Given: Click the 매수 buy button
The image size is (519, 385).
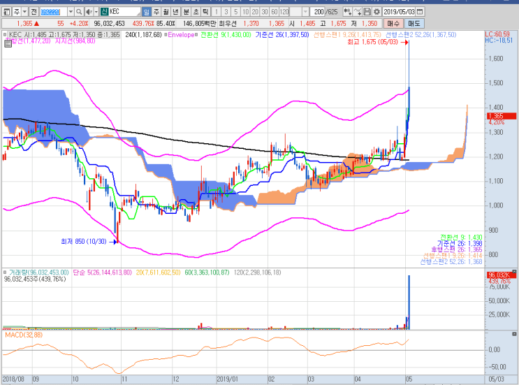Looking at the screenshot, I should coord(393,24).
